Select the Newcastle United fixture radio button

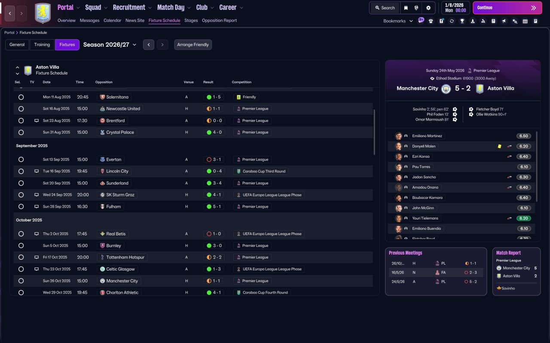pos(21,109)
